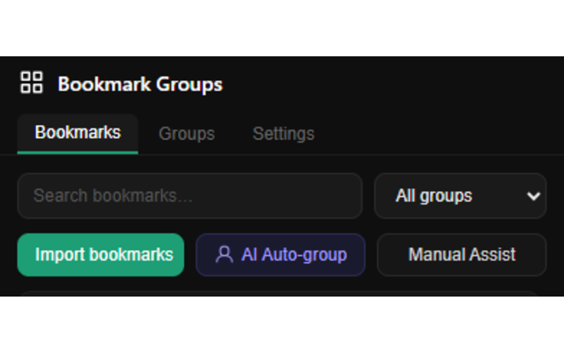Open the Settings tab
Screen dimensions: 564x352
284,134
